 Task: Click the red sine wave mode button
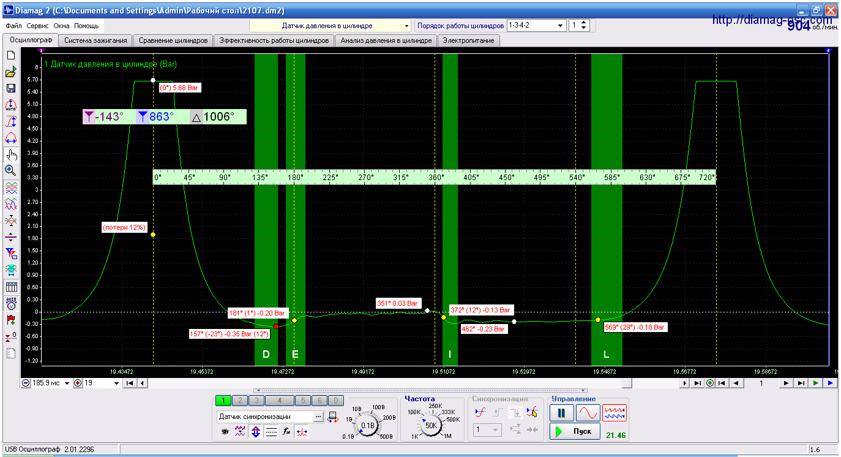(x=588, y=414)
